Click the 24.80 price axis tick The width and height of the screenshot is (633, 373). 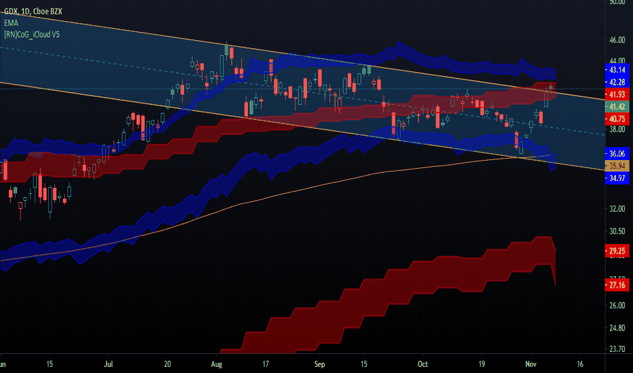tap(617, 328)
